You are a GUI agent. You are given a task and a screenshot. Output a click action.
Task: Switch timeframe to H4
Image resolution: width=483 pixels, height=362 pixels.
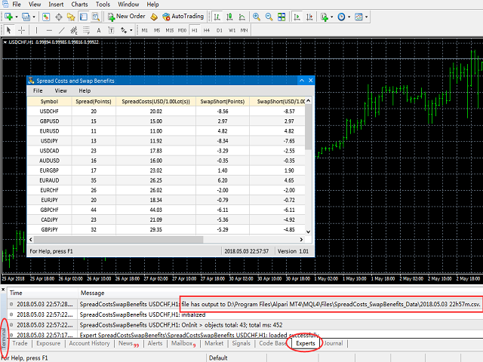206,30
